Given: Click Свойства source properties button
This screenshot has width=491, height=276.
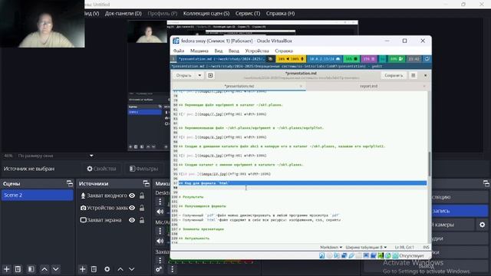Looking at the screenshot, I should point(101,169).
